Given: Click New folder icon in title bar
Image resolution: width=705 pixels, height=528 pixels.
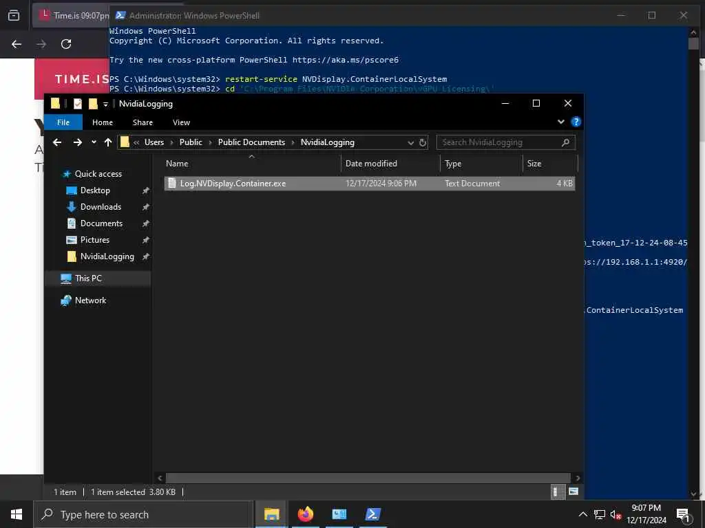Looking at the screenshot, I should 93,104.
